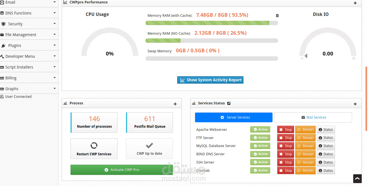Restart the Crontab service
The height and width of the screenshot is (186, 368).
(305, 171)
